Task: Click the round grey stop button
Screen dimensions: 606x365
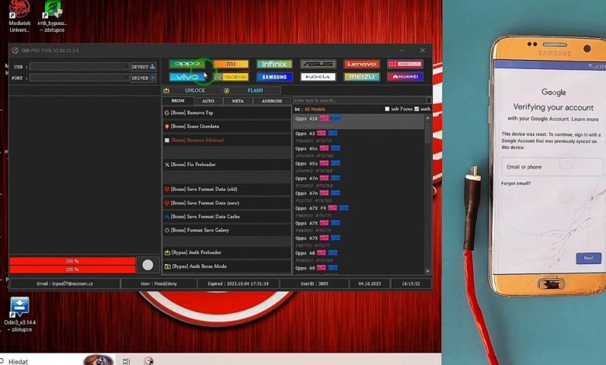Action: [x=148, y=265]
